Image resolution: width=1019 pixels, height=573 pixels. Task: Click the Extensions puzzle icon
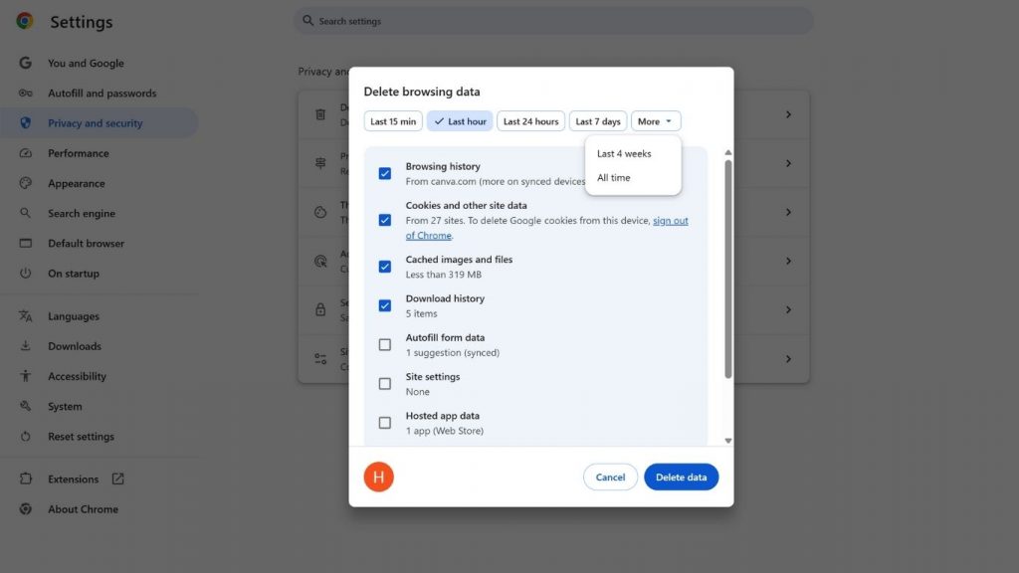[x=26, y=479]
